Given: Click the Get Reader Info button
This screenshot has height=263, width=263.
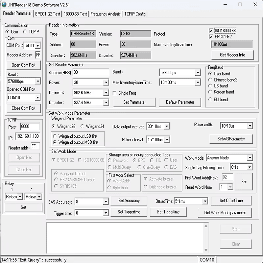Looking at the screenshot, I should click(232, 55).
